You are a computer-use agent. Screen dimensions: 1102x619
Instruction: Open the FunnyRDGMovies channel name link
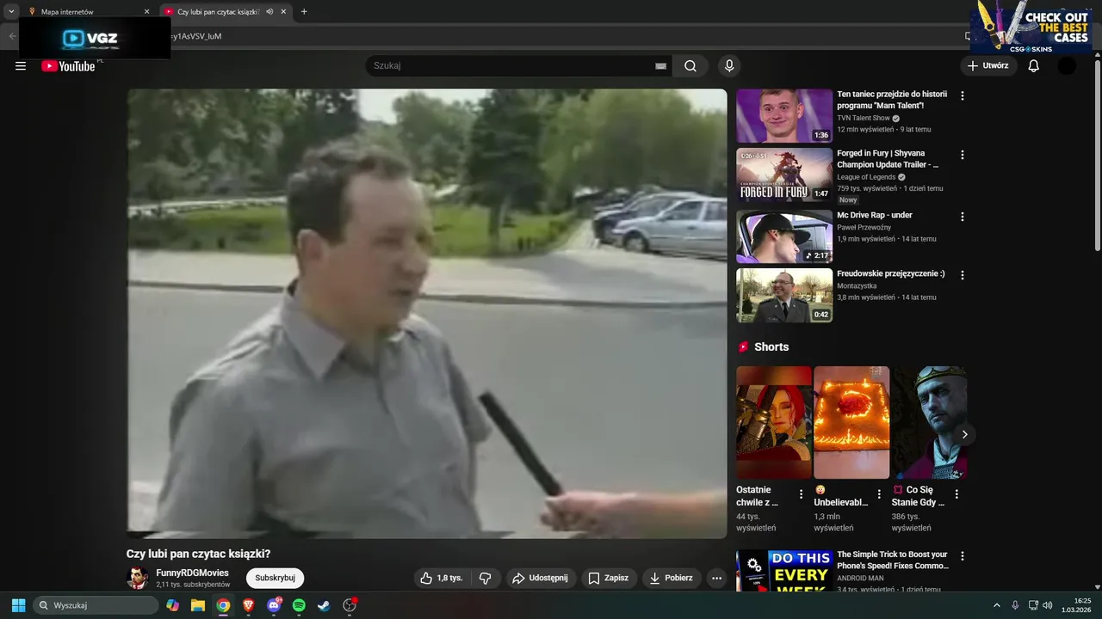(192, 573)
